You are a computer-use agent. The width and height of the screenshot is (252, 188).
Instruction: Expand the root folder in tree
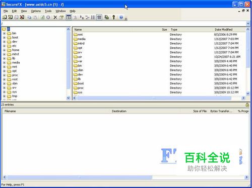(4, 79)
